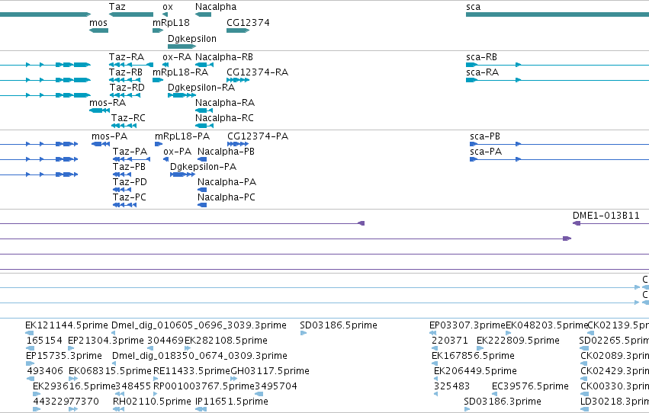Click the sca gene label

(x=473, y=7)
